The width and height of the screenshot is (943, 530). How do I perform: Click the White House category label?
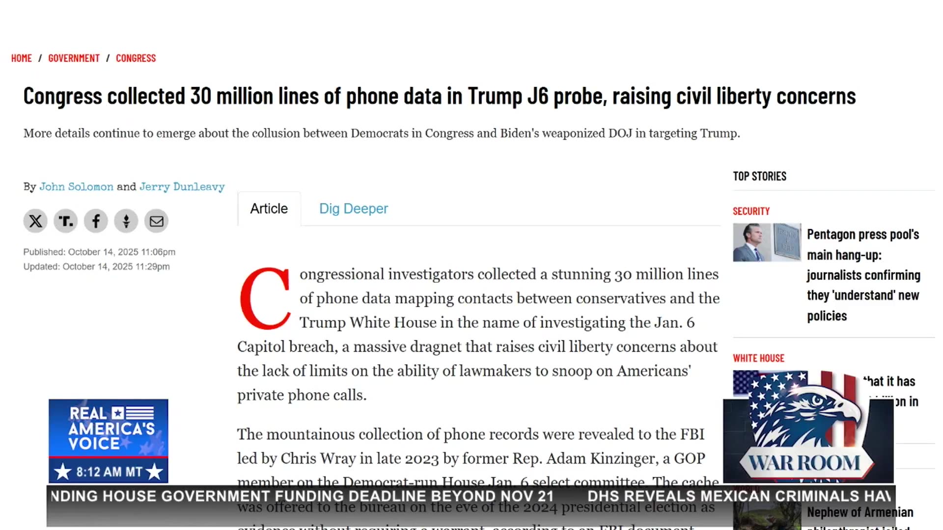[x=758, y=358]
